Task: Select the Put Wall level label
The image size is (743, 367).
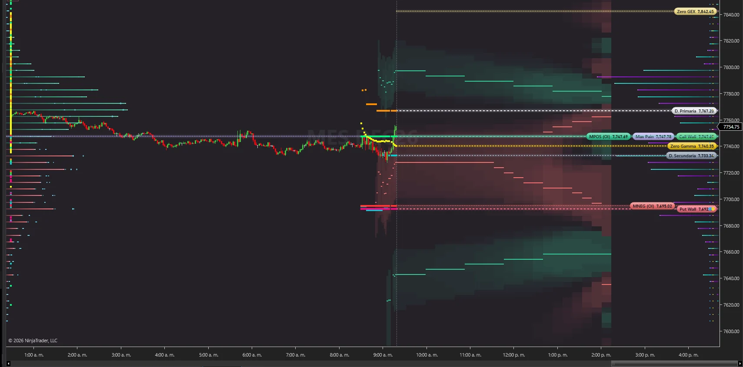Action: click(x=696, y=209)
